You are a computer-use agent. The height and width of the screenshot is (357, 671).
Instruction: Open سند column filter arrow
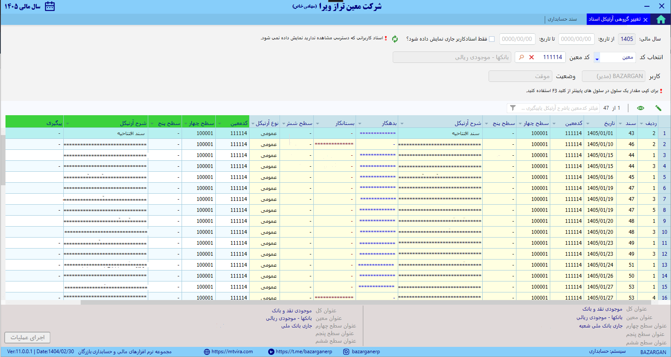(x=620, y=124)
